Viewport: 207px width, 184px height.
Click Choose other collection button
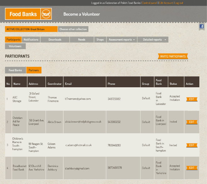click(73, 29)
